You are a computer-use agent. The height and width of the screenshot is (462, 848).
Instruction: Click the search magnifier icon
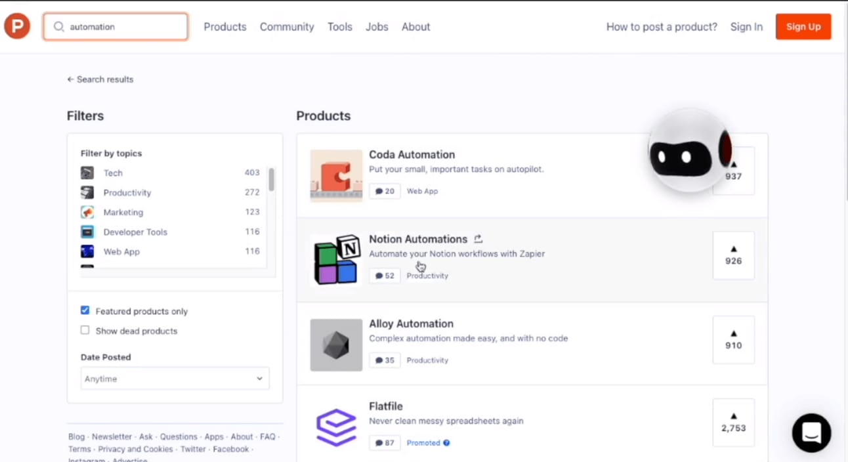59,27
